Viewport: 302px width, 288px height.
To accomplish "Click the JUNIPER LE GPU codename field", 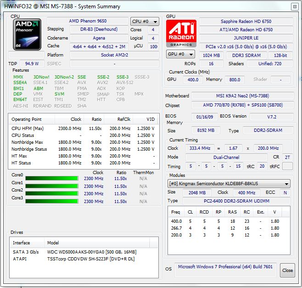I will tap(246, 38).
